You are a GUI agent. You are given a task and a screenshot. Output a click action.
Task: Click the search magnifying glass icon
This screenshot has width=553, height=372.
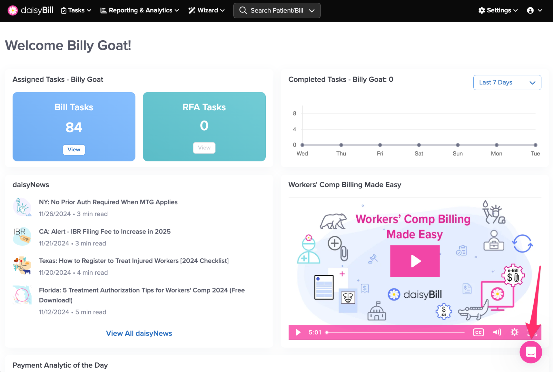click(x=243, y=11)
